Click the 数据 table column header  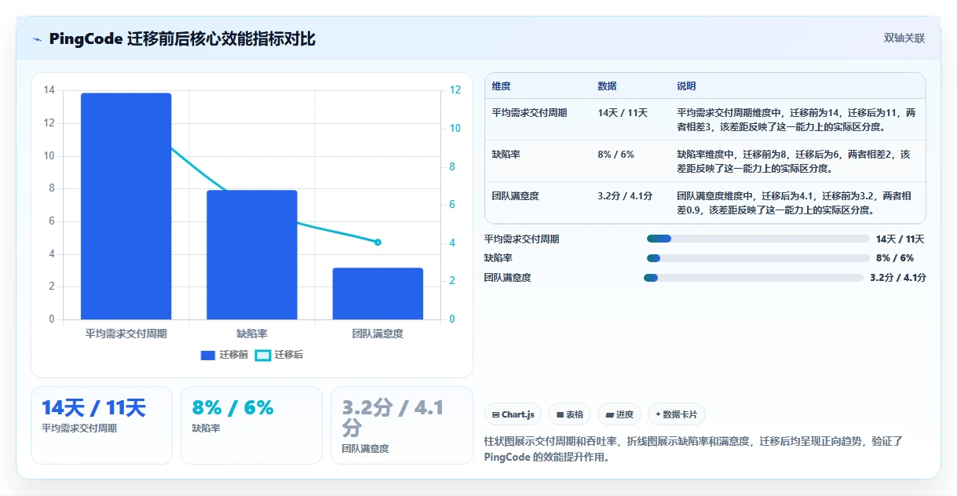click(607, 86)
